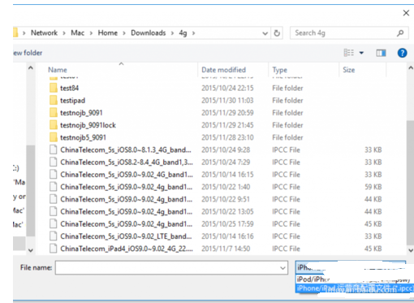This screenshot has width=414, height=303.
Task: Toggle the preview pane icon
Action: [x=381, y=53]
